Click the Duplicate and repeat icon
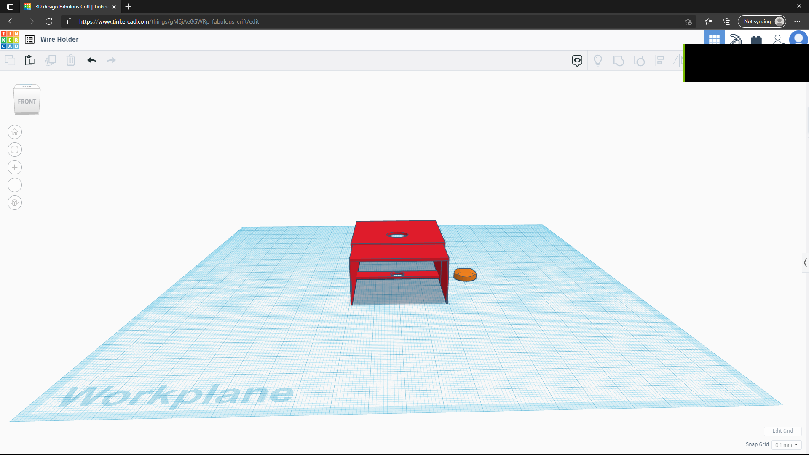This screenshot has width=809, height=455. click(x=51, y=60)
